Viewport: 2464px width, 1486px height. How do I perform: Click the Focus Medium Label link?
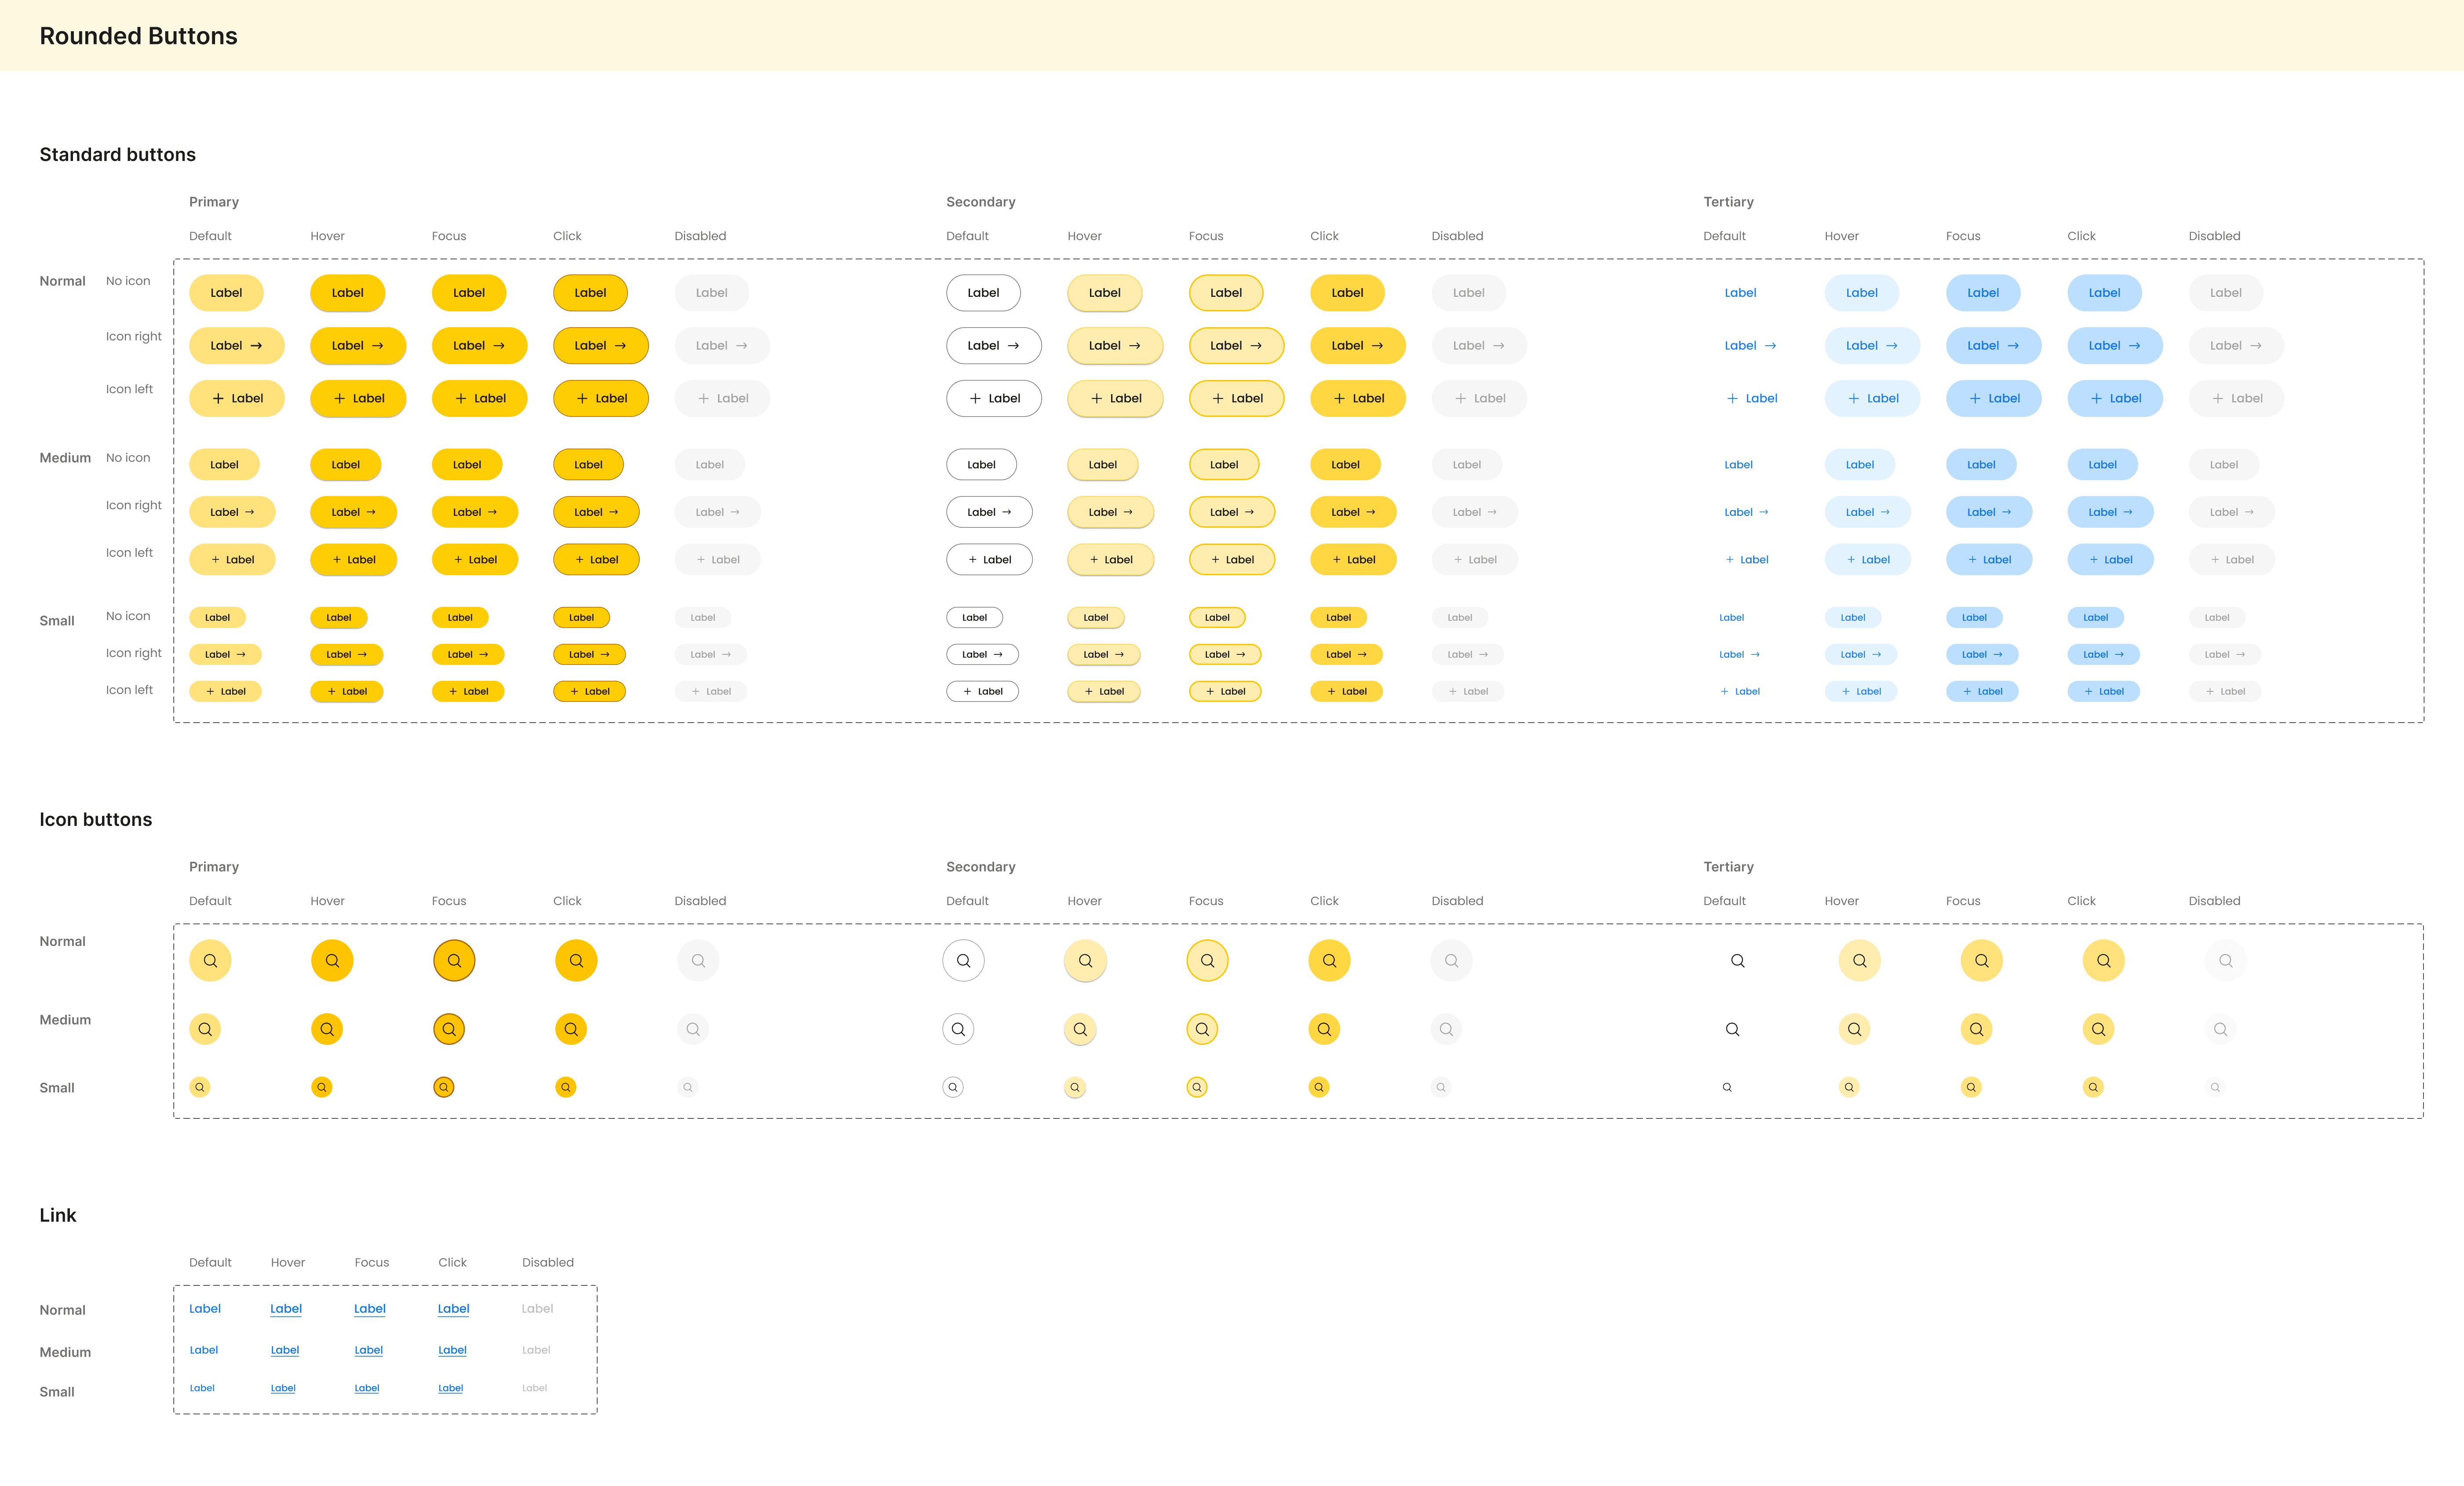(x=369, y=1350)
